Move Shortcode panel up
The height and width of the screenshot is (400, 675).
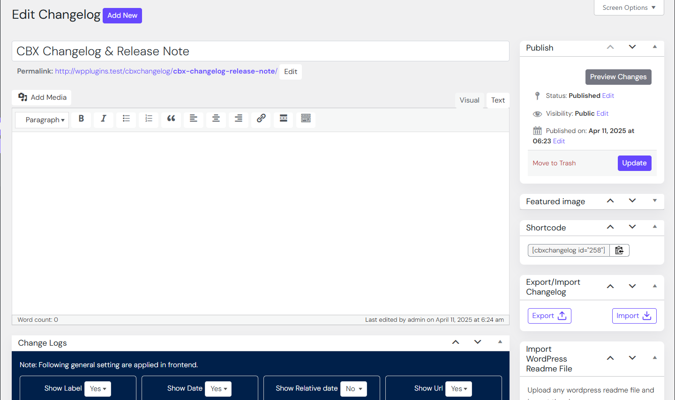610,227
